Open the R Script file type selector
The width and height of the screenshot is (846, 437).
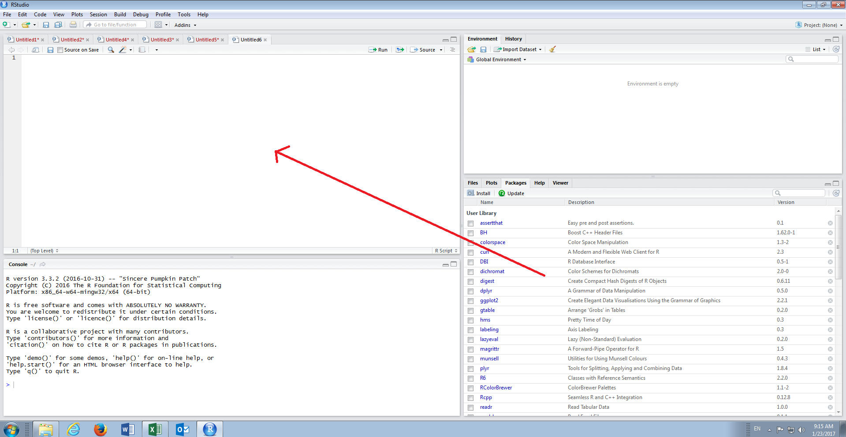[446, 251]
